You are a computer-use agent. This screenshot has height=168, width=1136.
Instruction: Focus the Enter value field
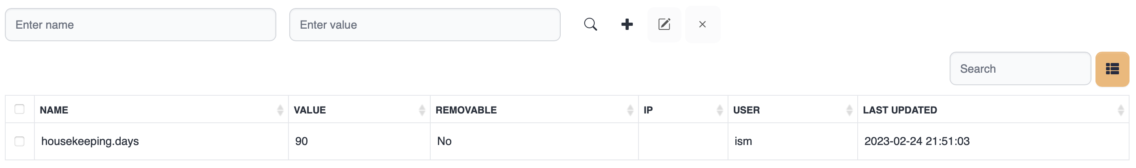tap(424, 25)
